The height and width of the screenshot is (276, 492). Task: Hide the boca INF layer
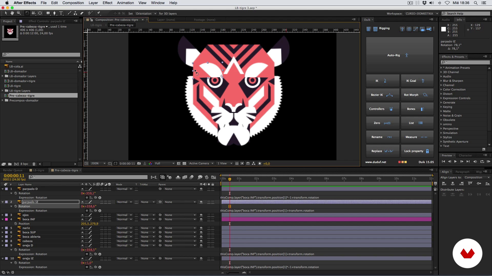tap(201, 220)
